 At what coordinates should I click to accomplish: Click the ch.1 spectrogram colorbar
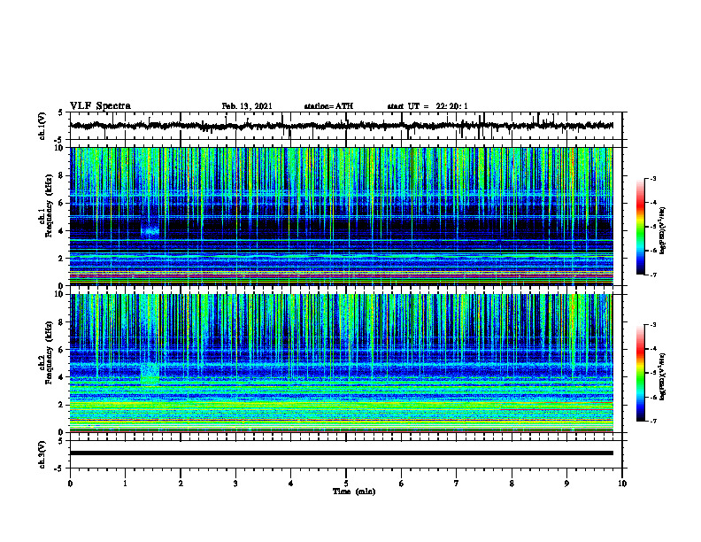tap(640, 227)
